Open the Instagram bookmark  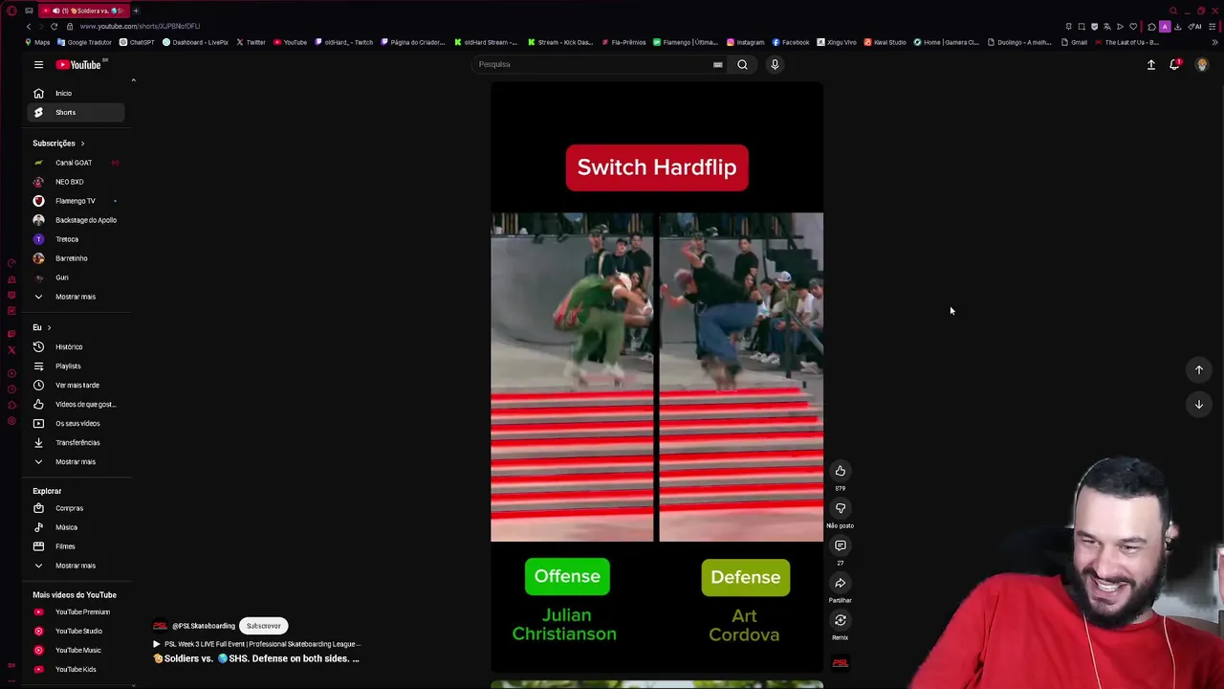[745, 42]
